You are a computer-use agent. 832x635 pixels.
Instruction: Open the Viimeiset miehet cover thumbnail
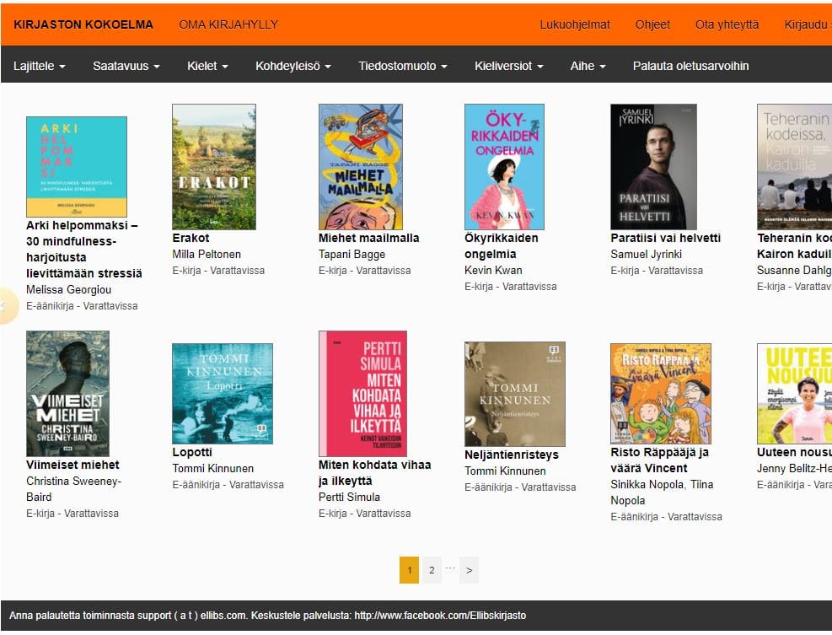coord(67,393)
